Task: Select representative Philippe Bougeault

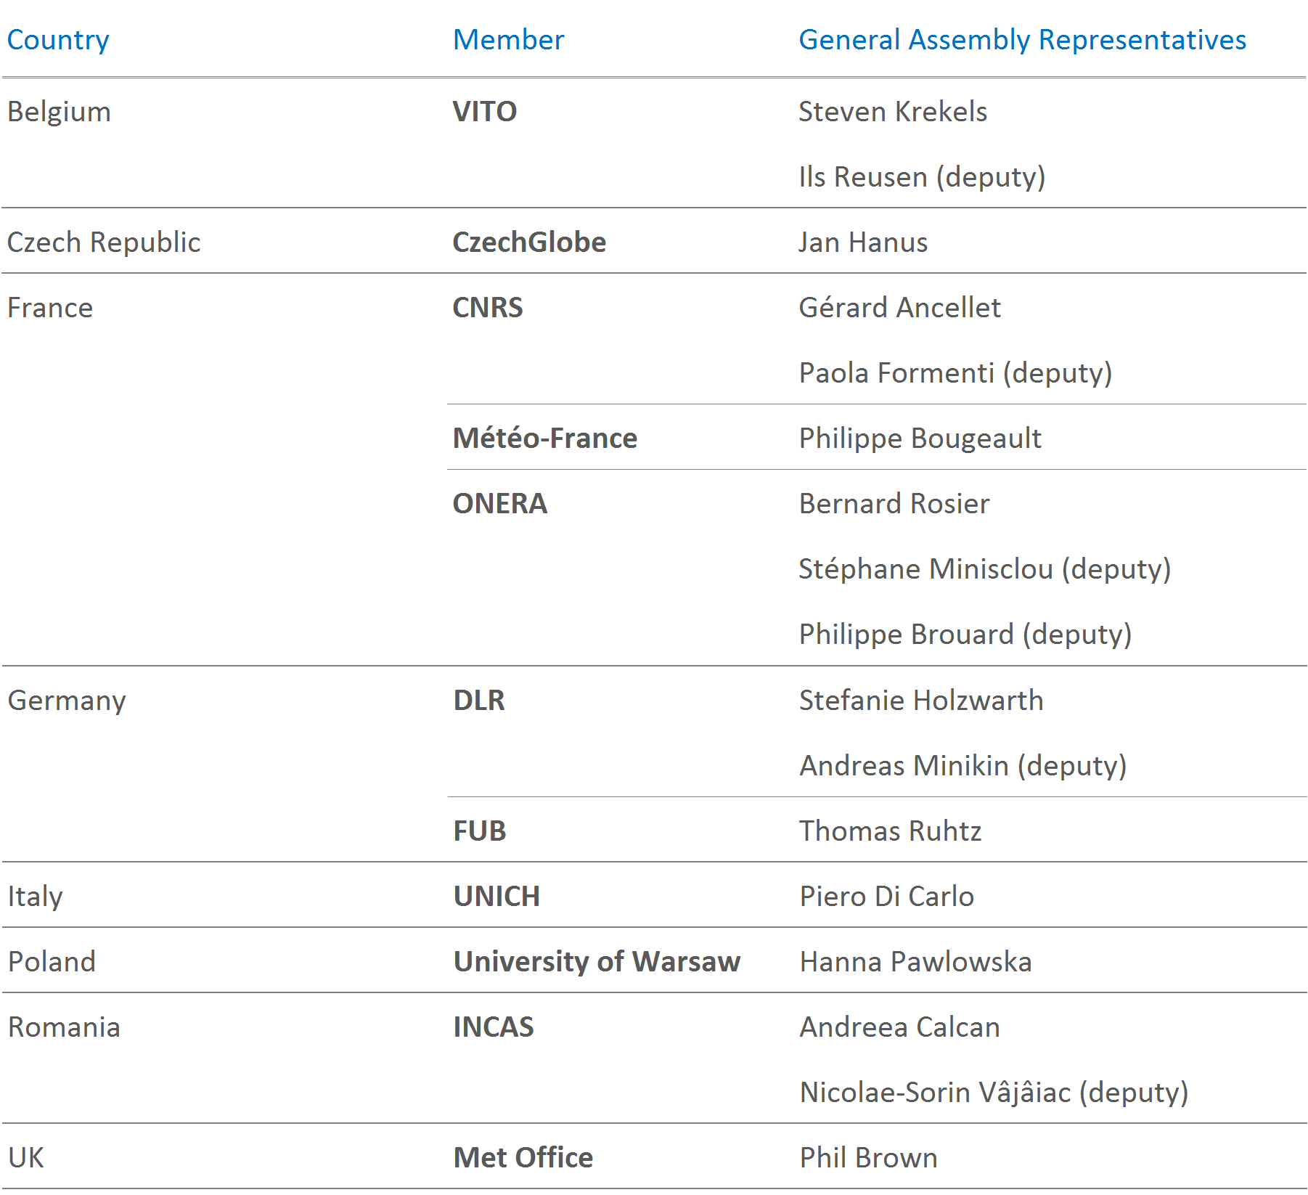Action: coord(920,439)
